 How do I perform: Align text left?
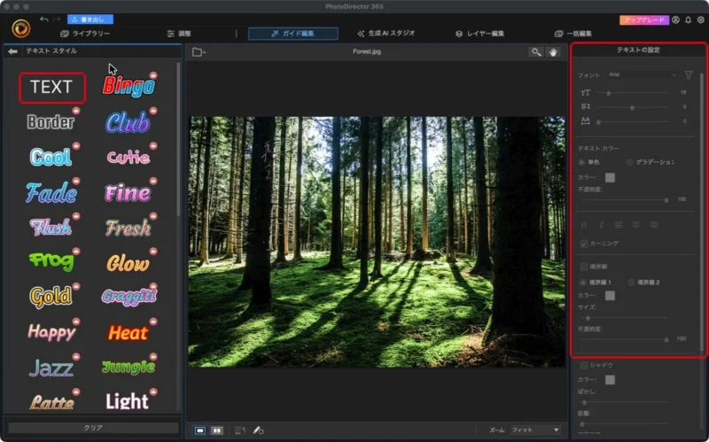coord(619,225)
